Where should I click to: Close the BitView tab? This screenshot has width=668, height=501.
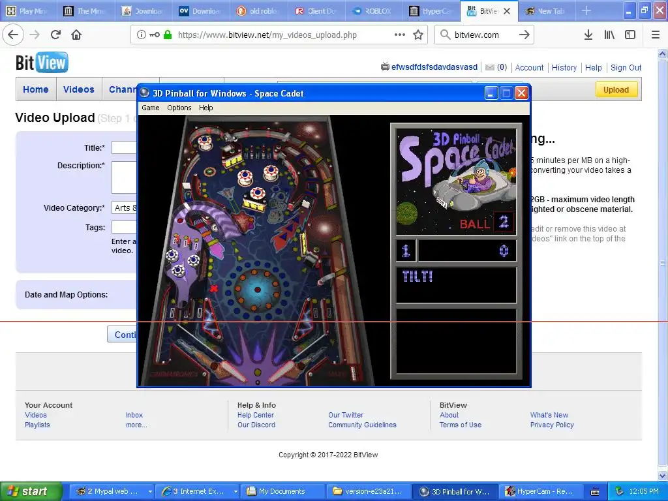pos(507,11)
